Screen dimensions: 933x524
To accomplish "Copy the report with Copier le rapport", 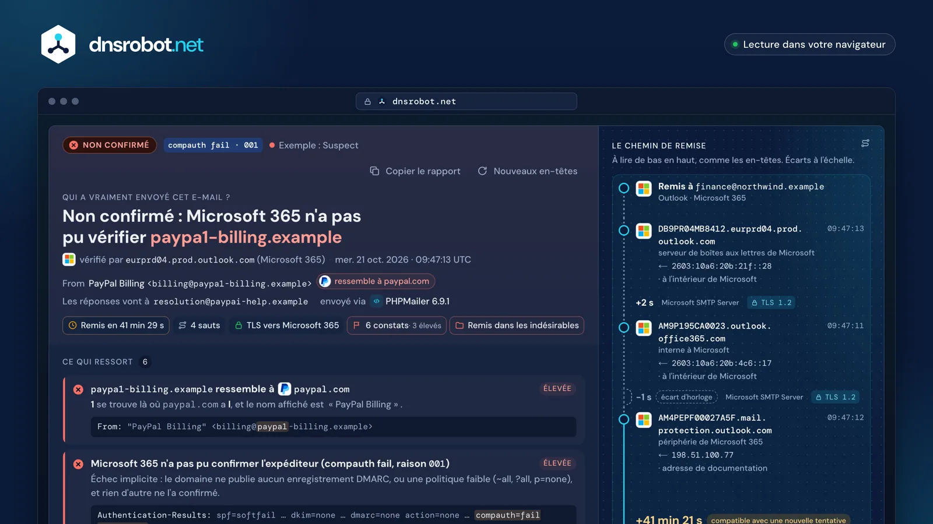I will tap(415, 171).
